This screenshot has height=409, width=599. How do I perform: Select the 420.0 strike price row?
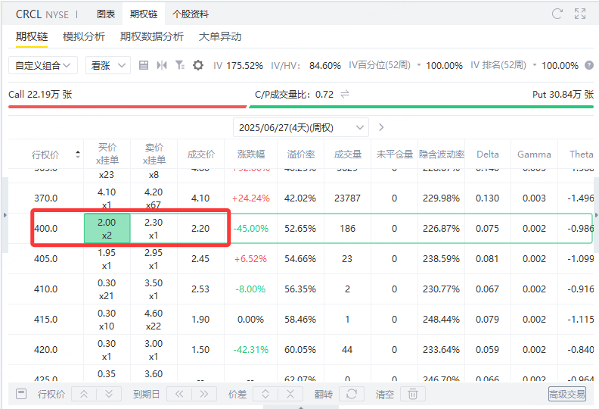pyautogui.click(x=301, y=349)
